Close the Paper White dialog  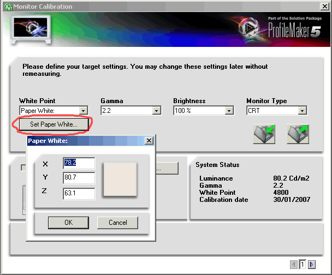tap(149, 141)
